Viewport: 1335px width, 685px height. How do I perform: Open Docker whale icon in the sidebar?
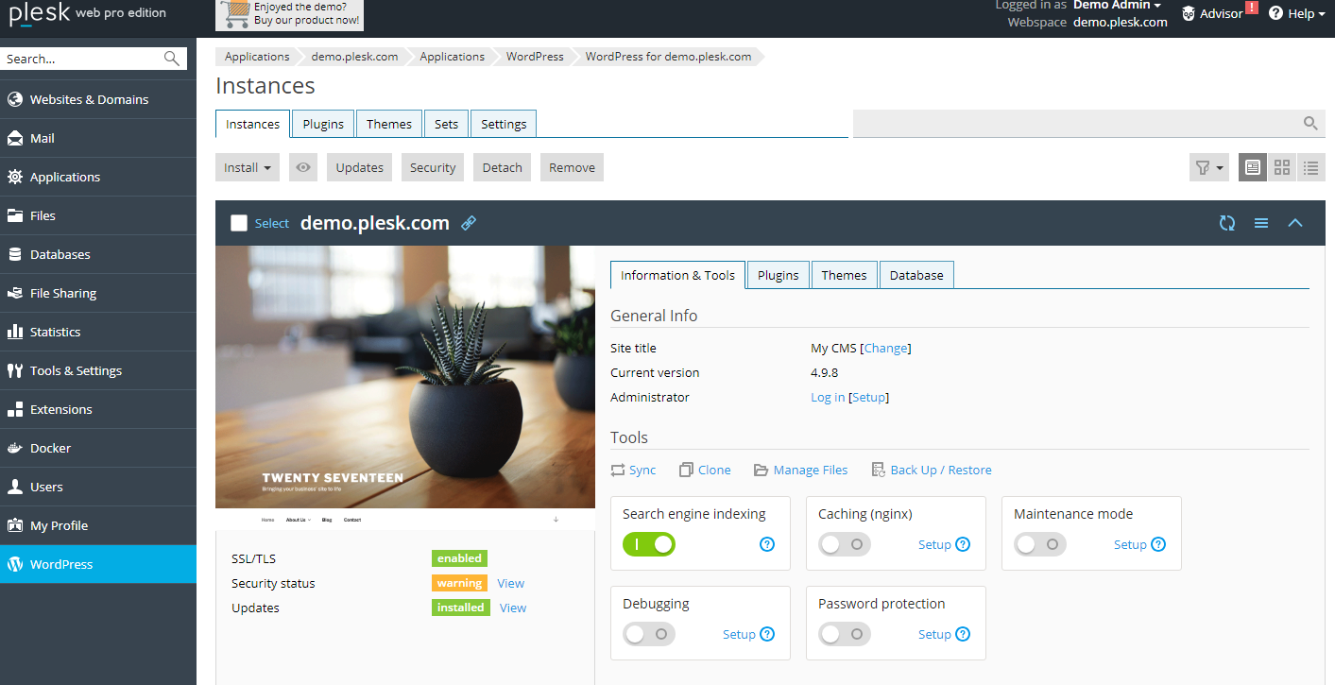tap(15, 448)
